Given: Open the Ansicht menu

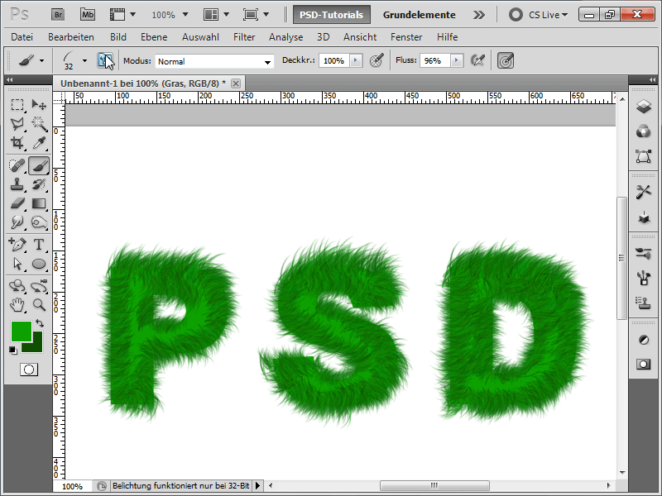Looking at the screenshot, I should click(360, 37).
